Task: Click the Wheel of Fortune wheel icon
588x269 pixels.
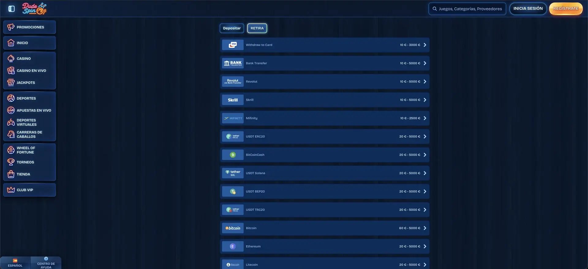Action: click(11, 150)
